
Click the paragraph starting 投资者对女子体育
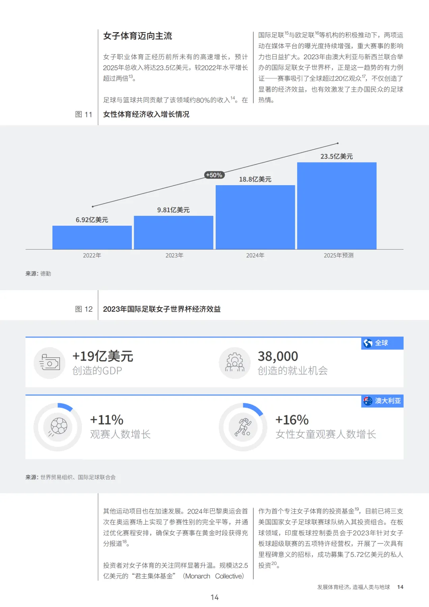[175, 571]
